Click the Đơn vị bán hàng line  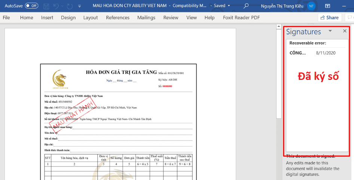pos(74,96)
